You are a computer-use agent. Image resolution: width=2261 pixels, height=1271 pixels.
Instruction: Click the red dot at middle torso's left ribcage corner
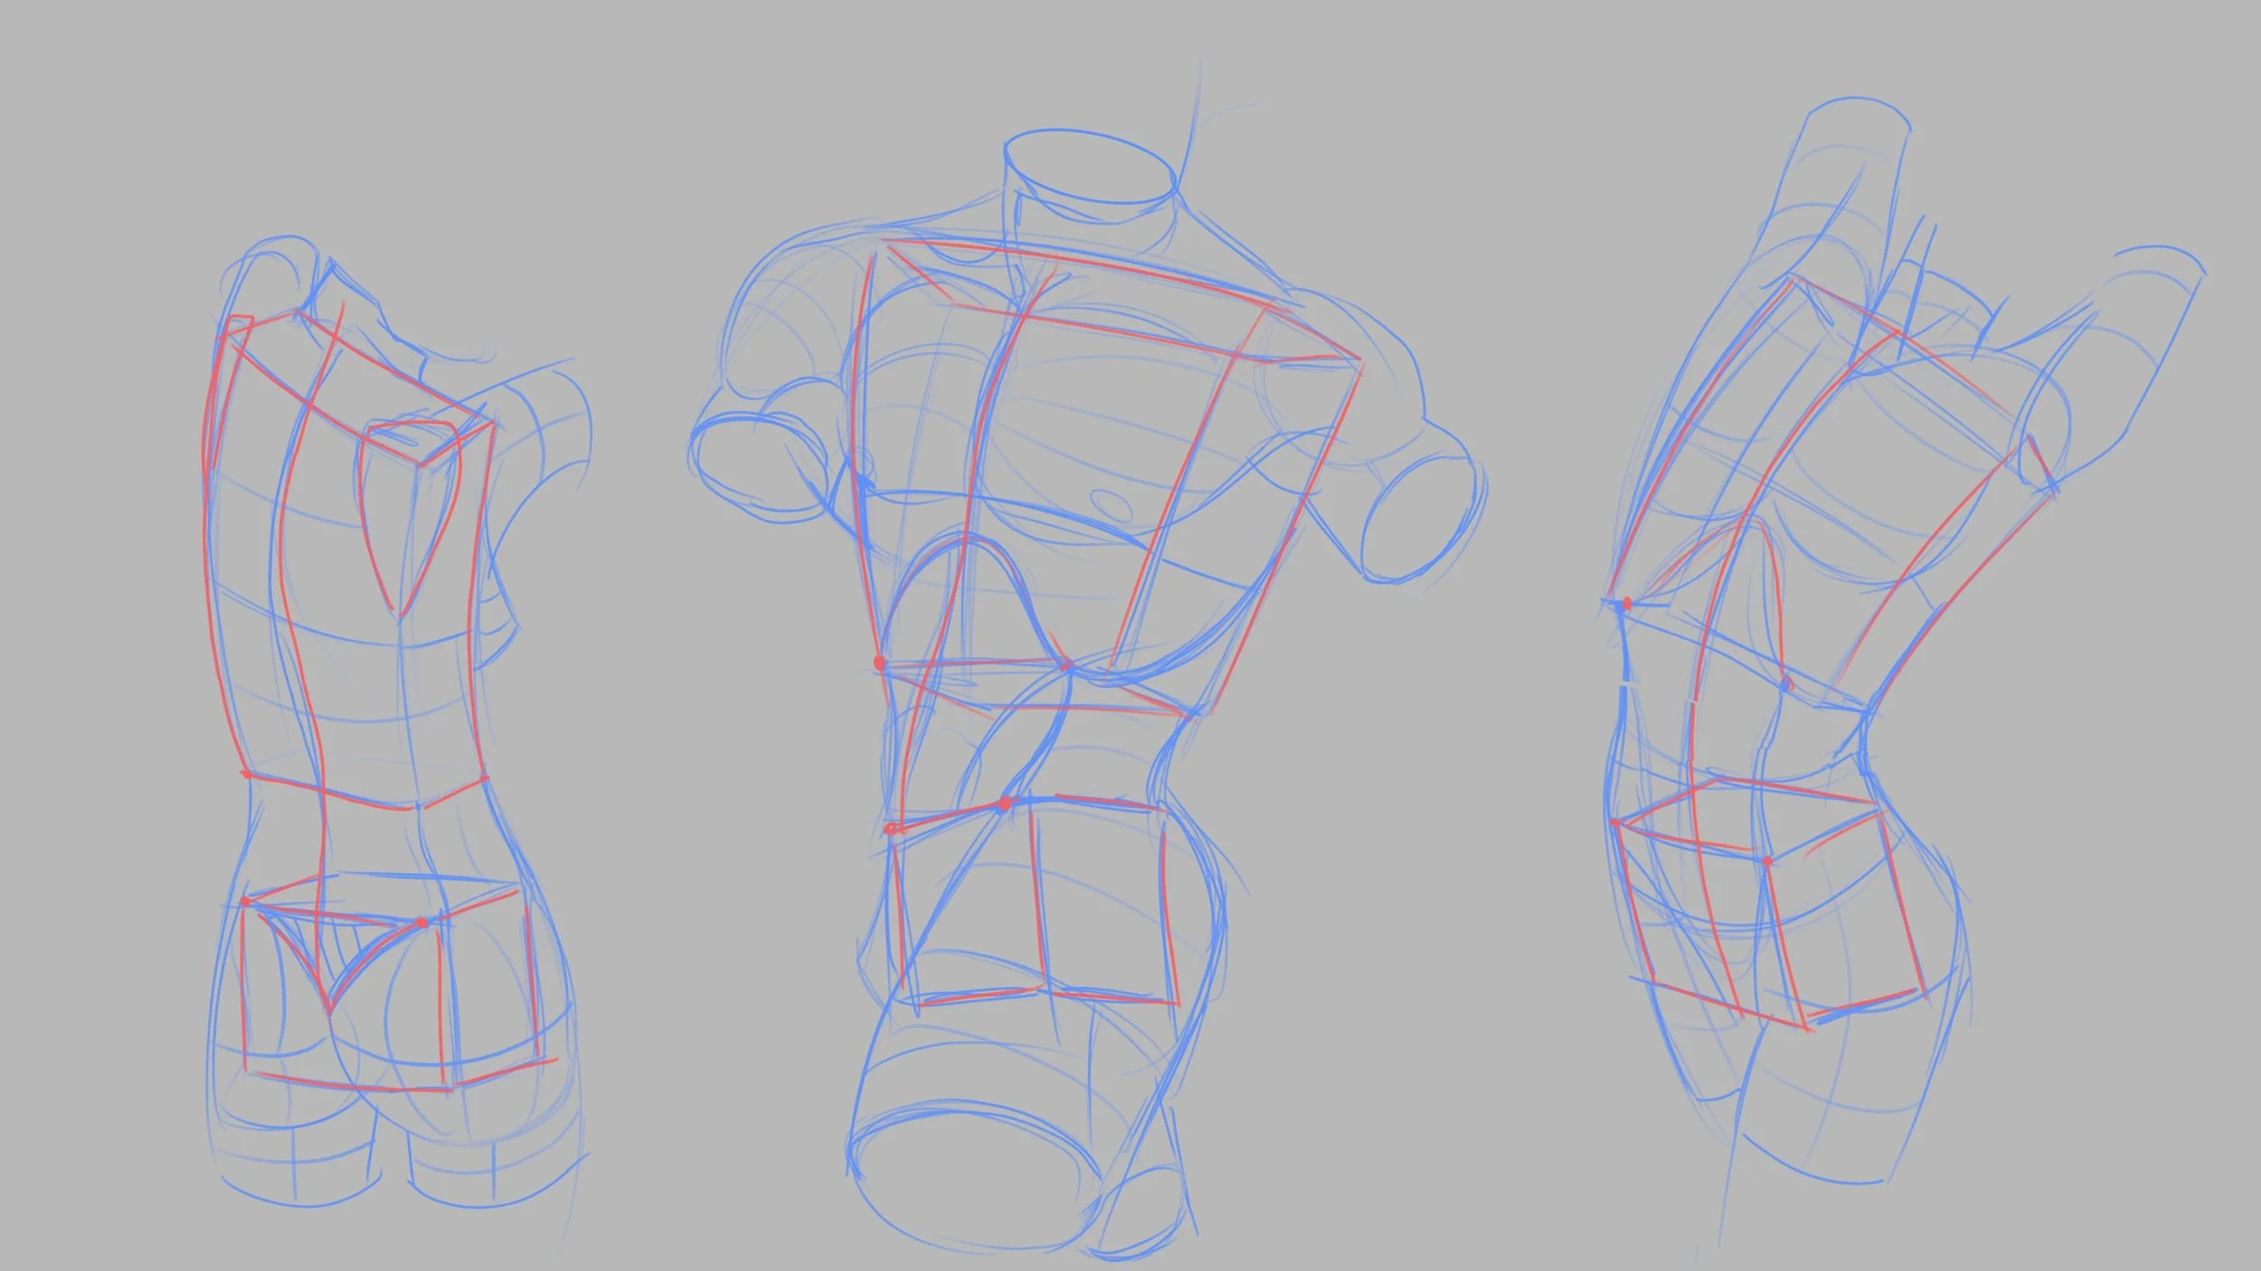(879, 663)
